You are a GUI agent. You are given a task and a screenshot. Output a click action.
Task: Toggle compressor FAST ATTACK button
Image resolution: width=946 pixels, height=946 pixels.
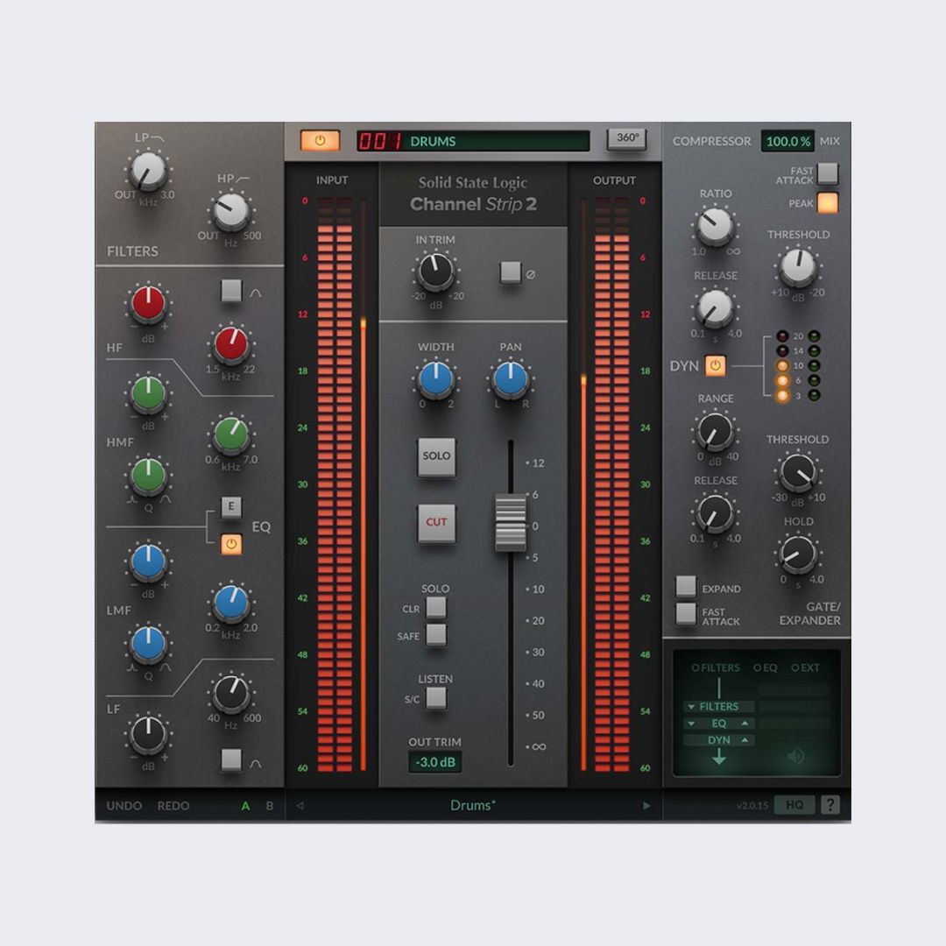(827, 173)
